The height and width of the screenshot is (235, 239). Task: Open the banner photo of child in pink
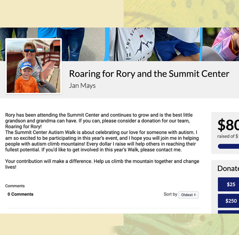(x=223, y=44)
